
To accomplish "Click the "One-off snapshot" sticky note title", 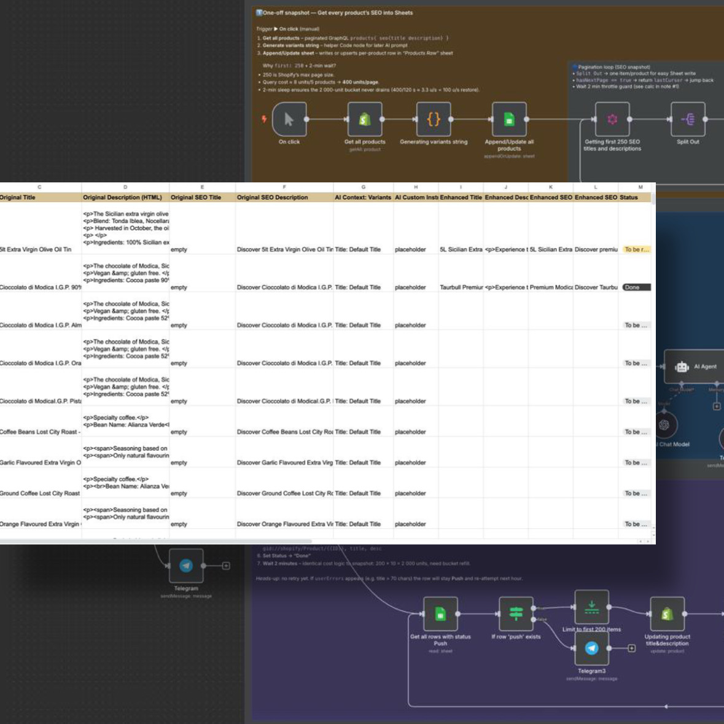I will 335,13.
